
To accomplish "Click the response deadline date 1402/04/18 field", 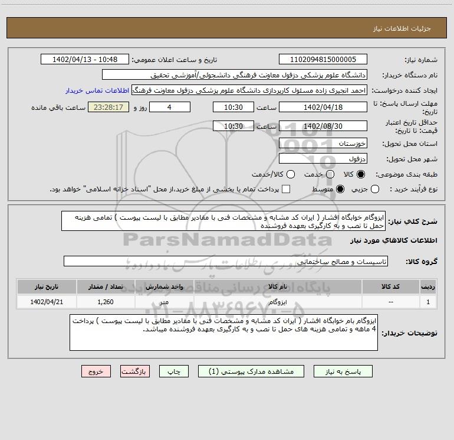I will pos(323,107).
